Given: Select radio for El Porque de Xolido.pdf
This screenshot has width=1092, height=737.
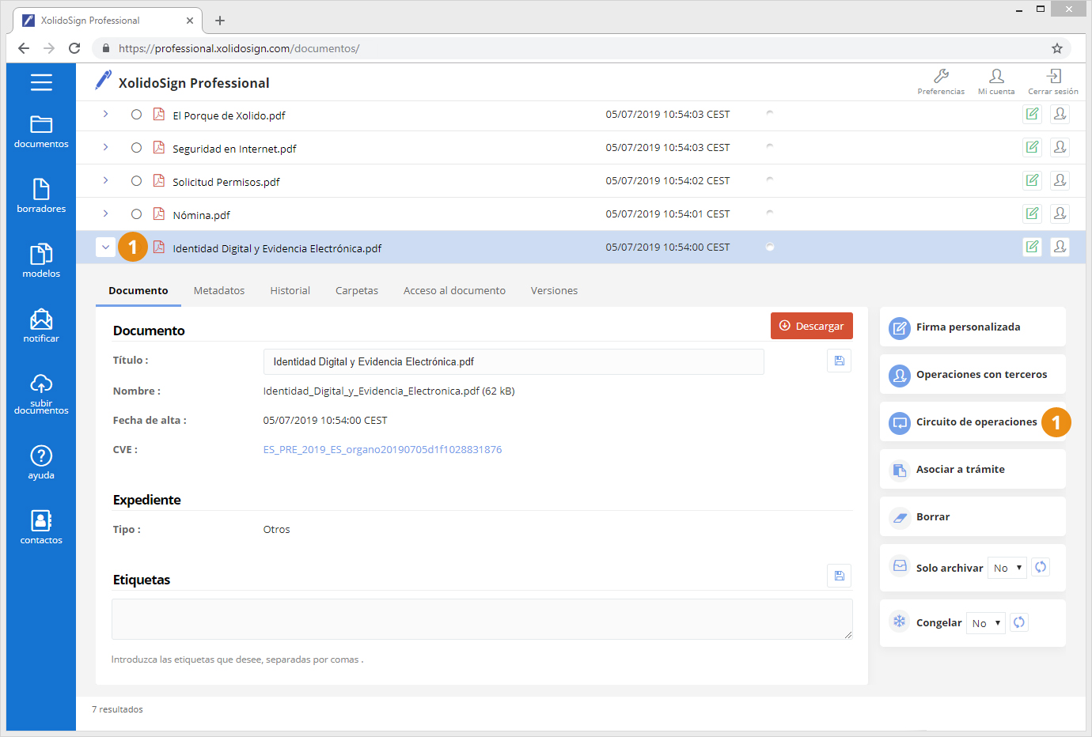Looking at the screenshot, I should click(136, 114).
